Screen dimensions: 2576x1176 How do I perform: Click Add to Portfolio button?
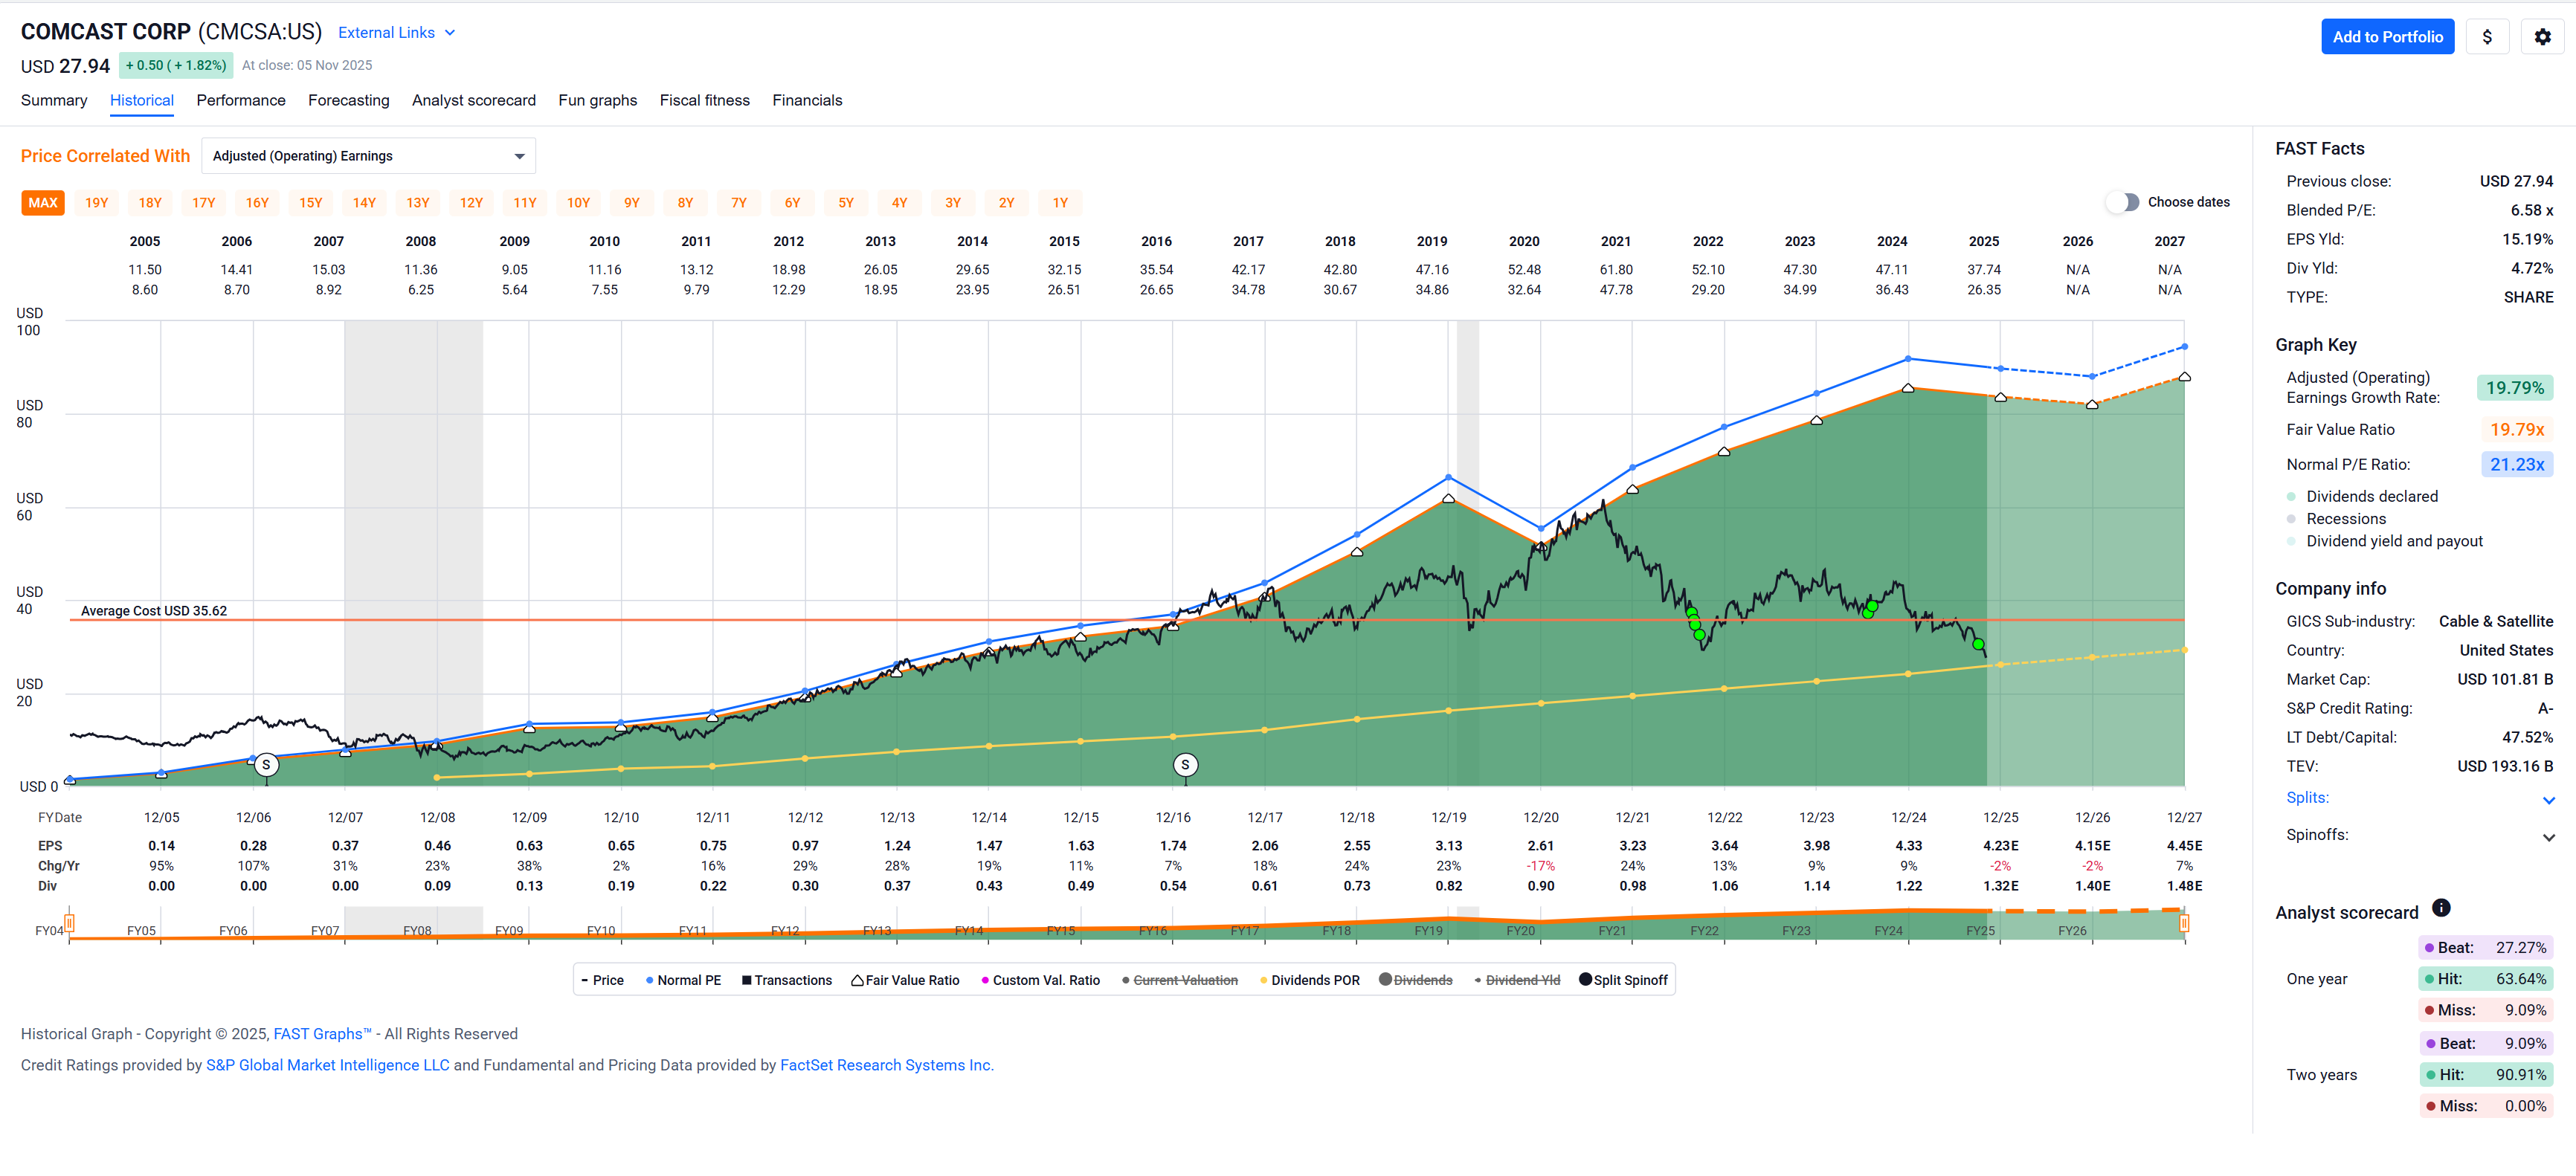click(2387, 37)
